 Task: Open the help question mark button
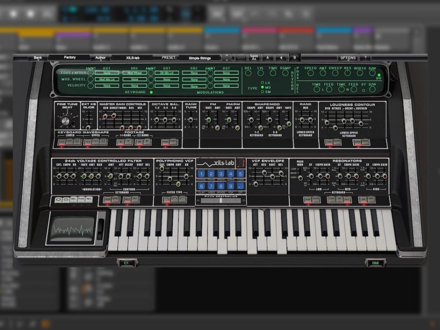[x=365, y=58]
